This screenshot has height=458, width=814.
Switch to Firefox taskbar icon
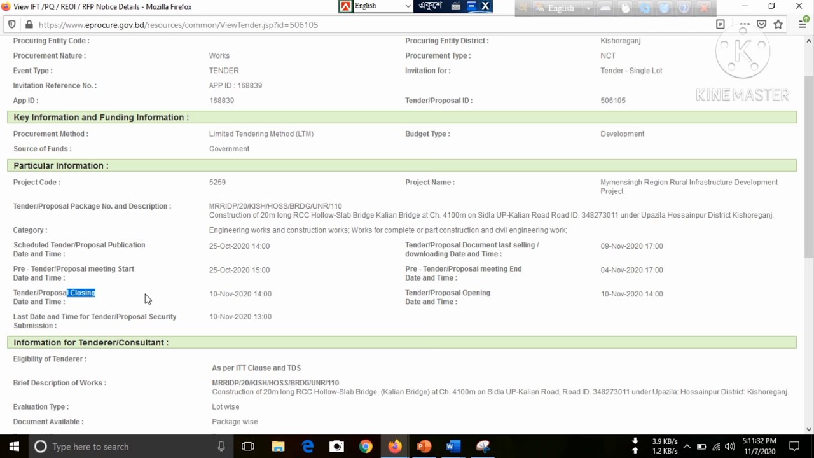coord(395,447)
